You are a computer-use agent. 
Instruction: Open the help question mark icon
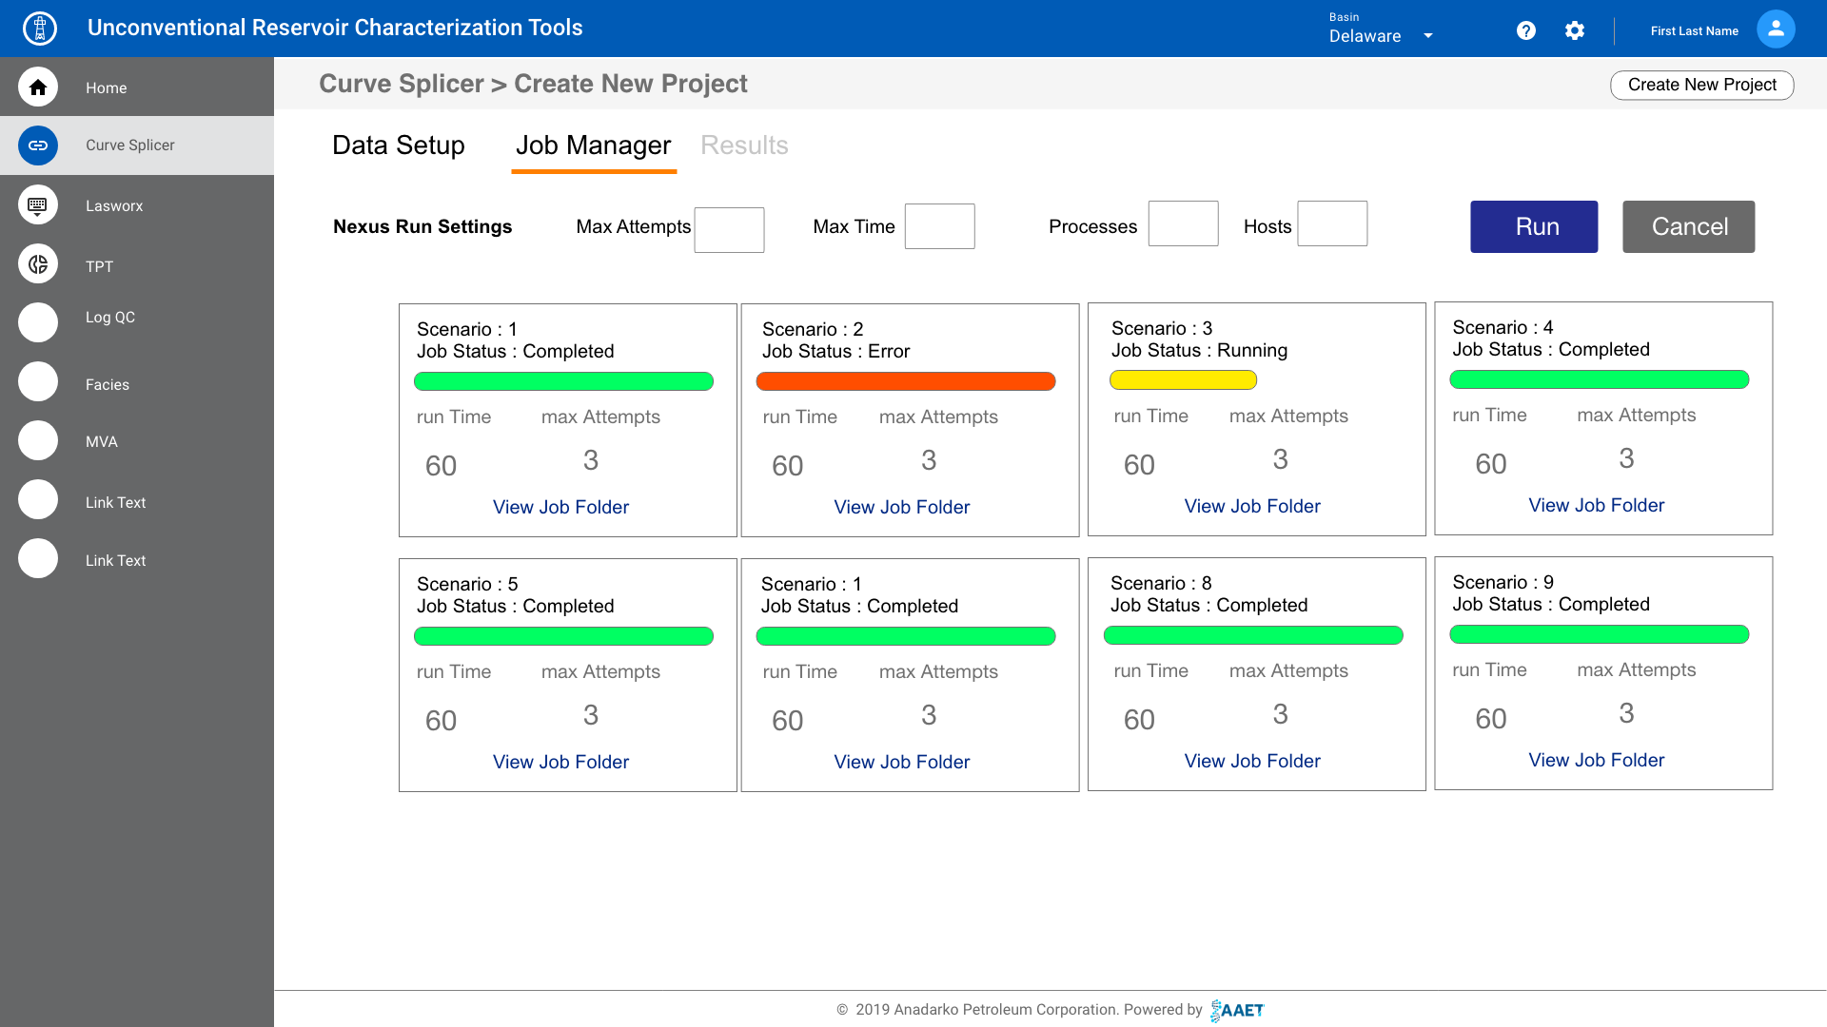click(x=1526, y=30)
